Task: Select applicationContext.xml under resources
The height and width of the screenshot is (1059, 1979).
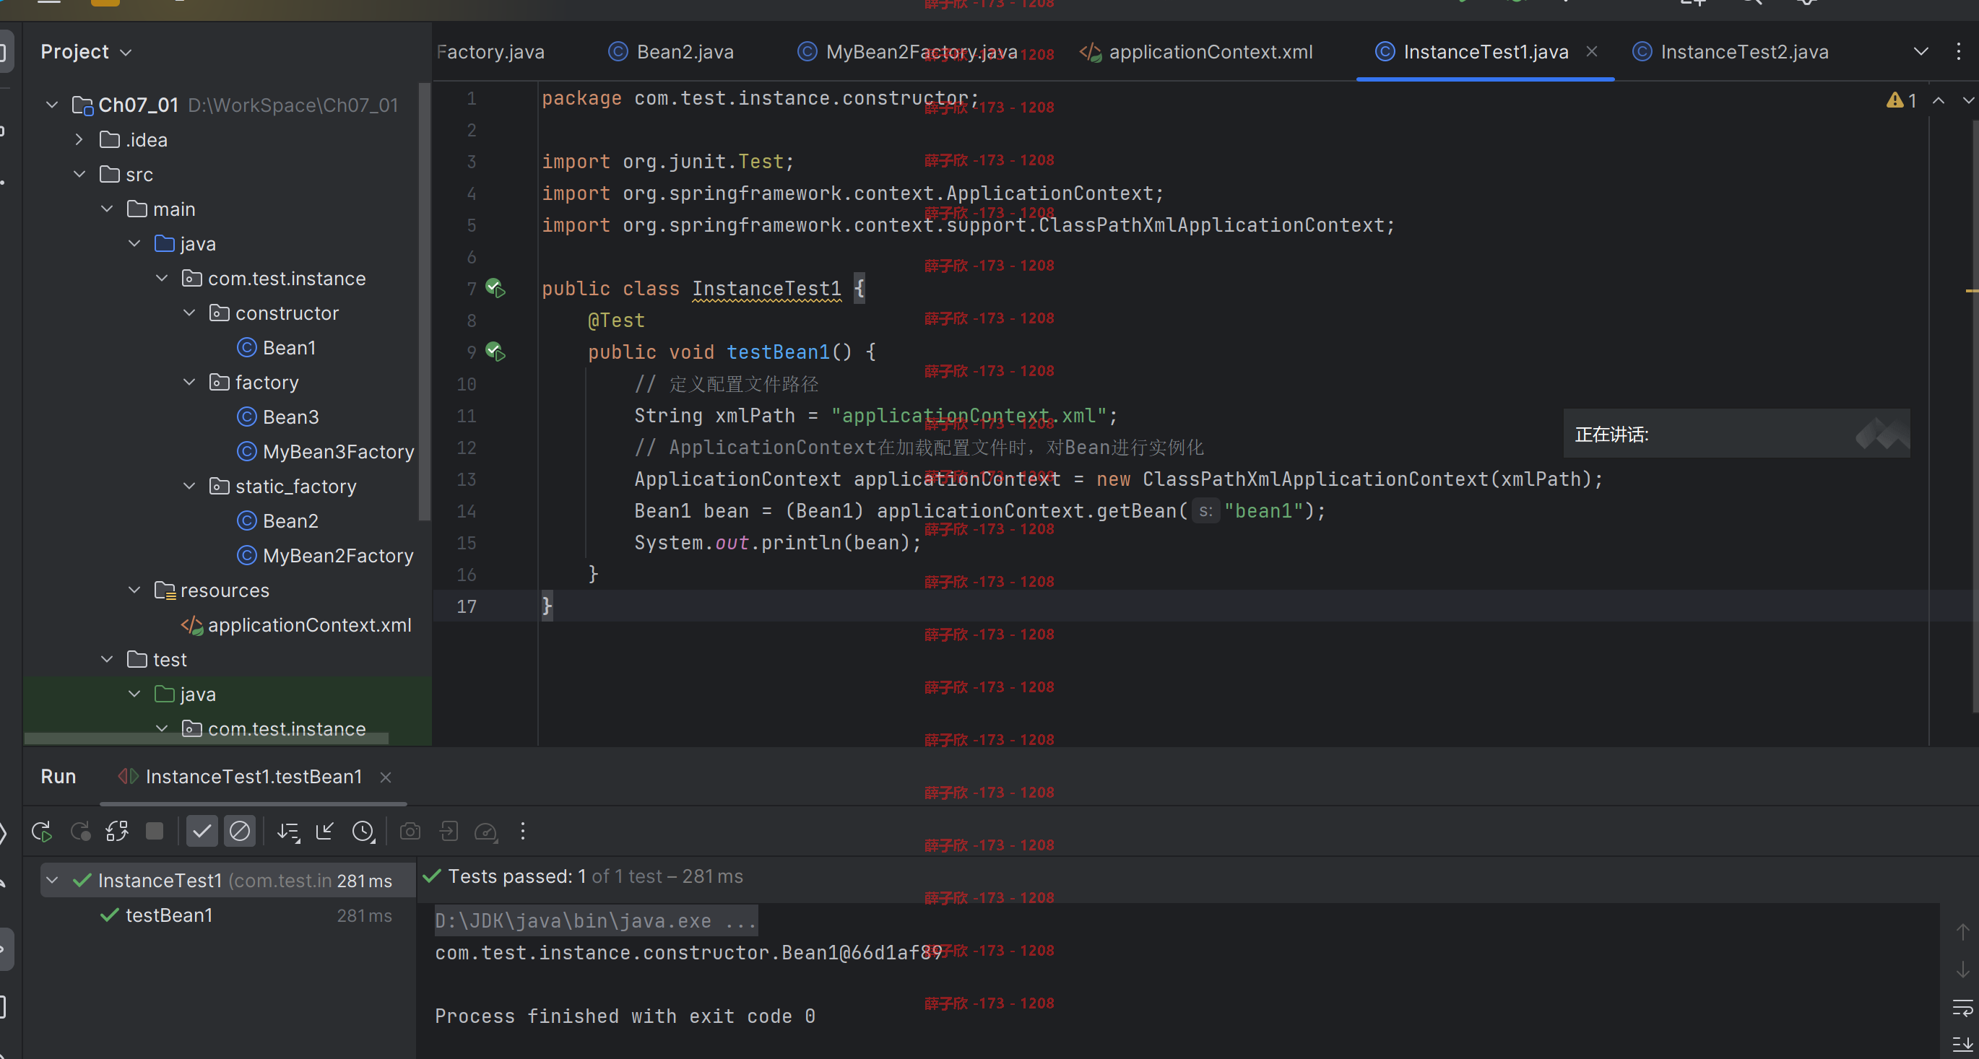Action: point(297,625)
